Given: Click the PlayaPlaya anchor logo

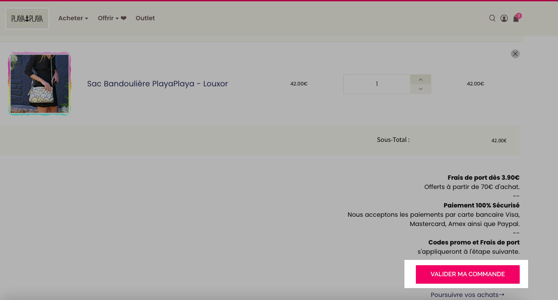Looking at the screenshot, I should [27, 19].
